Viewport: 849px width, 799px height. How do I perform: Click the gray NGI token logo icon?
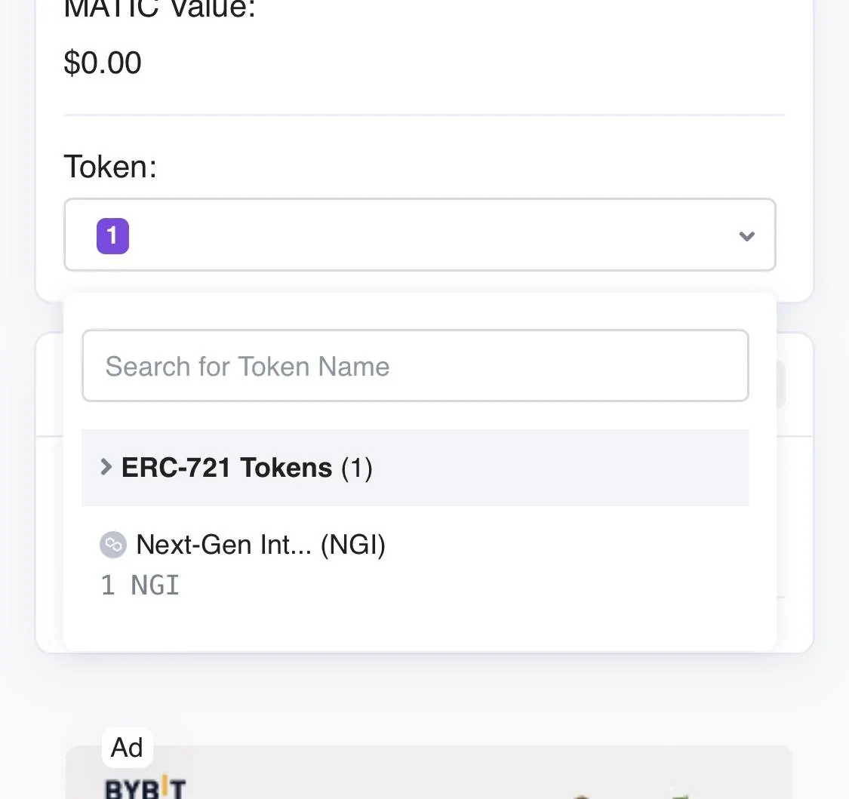(112, 545)
